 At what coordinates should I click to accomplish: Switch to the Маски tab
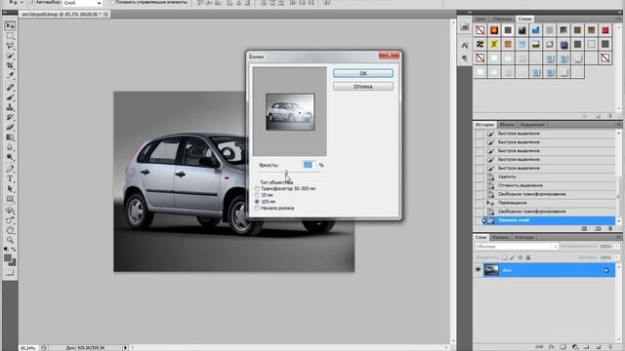coord(507,125)
